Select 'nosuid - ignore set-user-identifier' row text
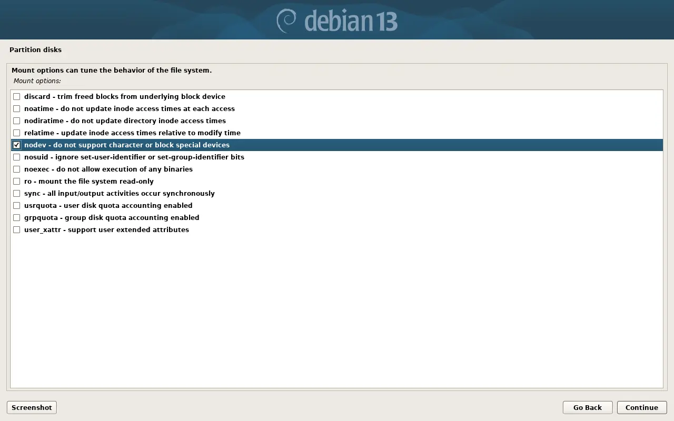 tap(134, 157)
